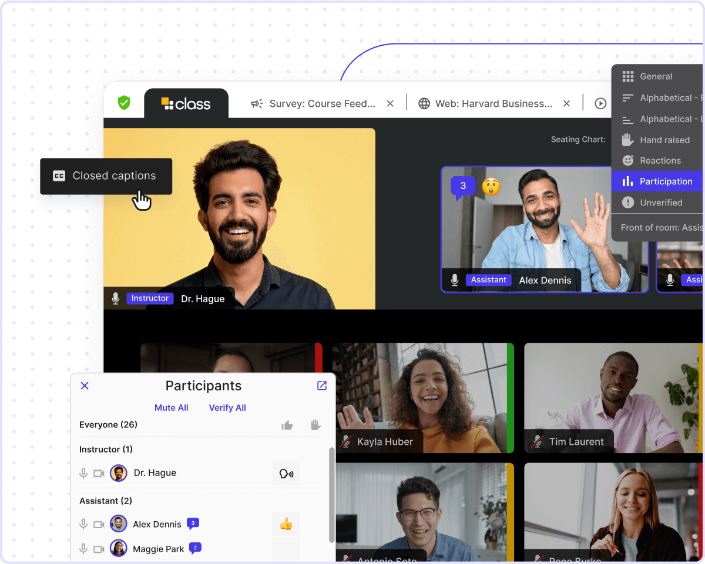Click raised hand icon in Everyone row
This screenshot has width=705, height=564.
coord(315,425)
